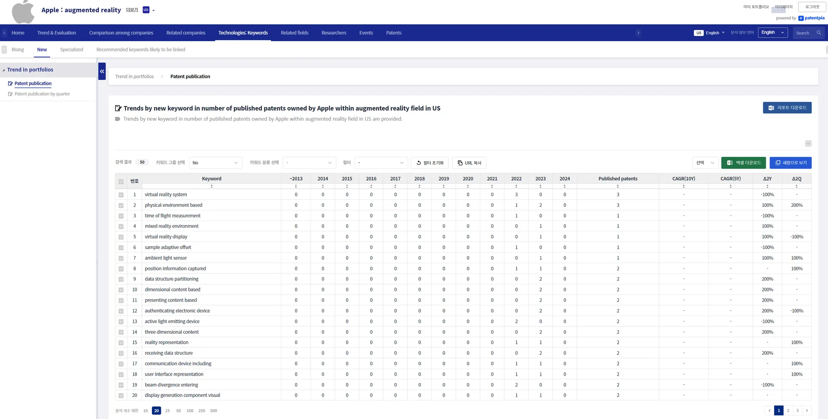Open the English analysis language dropdown
The height and width of the screenshot is (419, 828).
[x=773, y=33]
